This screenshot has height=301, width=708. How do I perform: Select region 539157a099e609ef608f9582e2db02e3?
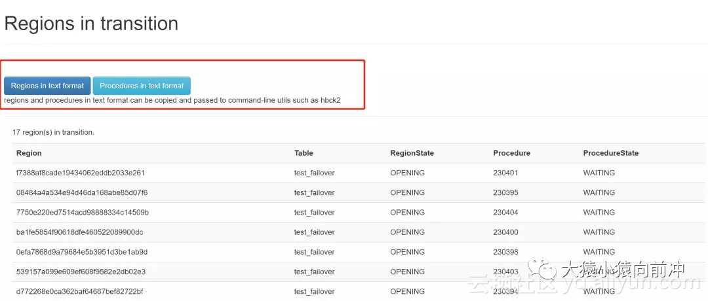[x=81, y=272]
